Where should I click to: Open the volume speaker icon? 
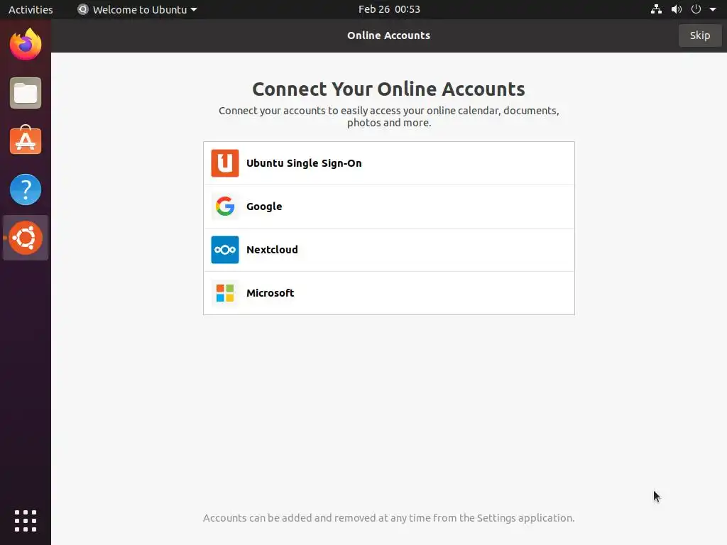[677, 9]
